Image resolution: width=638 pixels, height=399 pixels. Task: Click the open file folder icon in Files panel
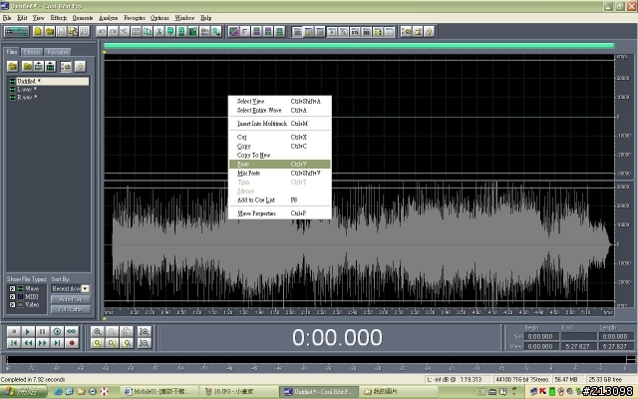pos(13,66)
